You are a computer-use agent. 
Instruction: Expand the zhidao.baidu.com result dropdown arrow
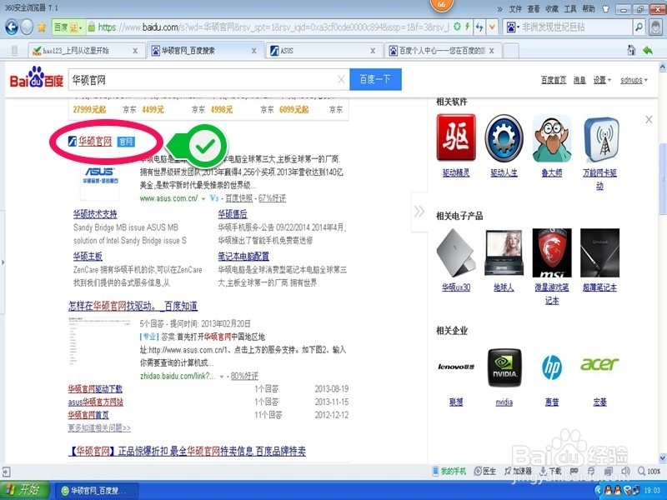click(x=222, y=377)
